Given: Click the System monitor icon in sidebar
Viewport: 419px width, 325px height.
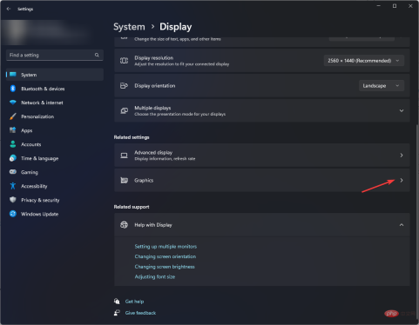Looking at the screenshot, I should [x=13, y=75].
